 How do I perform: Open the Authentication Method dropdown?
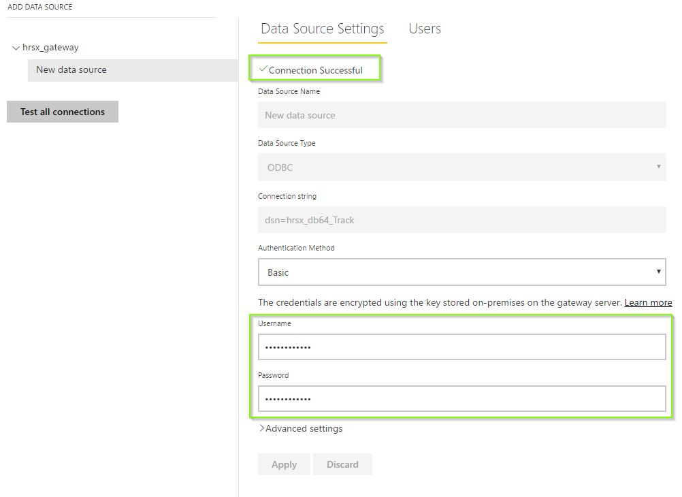coord(462,272)
